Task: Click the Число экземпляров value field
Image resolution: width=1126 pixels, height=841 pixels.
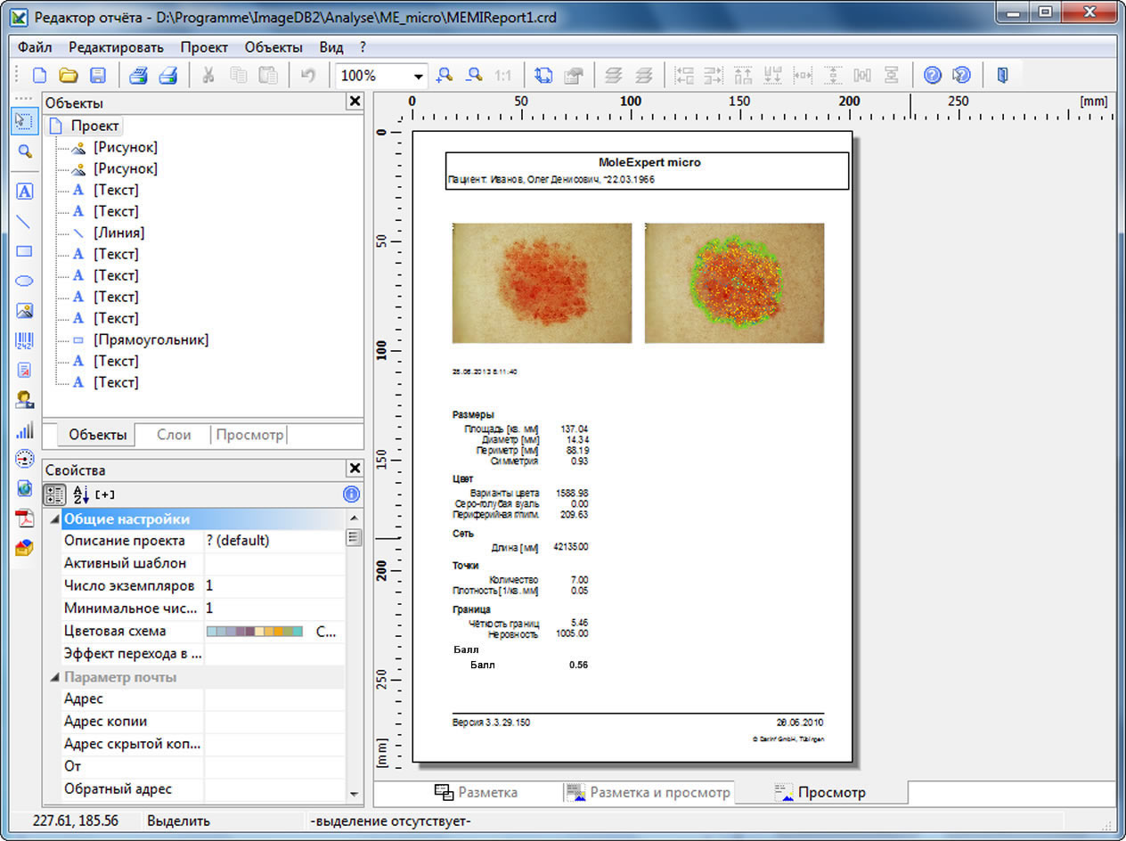Action: tap(274, 586)
